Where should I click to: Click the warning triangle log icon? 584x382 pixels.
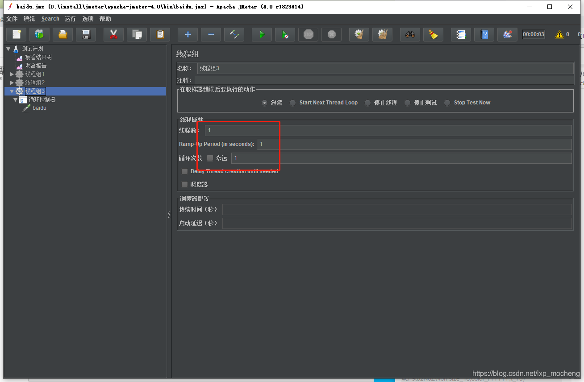pyautogui.click(x=559, y=34)
